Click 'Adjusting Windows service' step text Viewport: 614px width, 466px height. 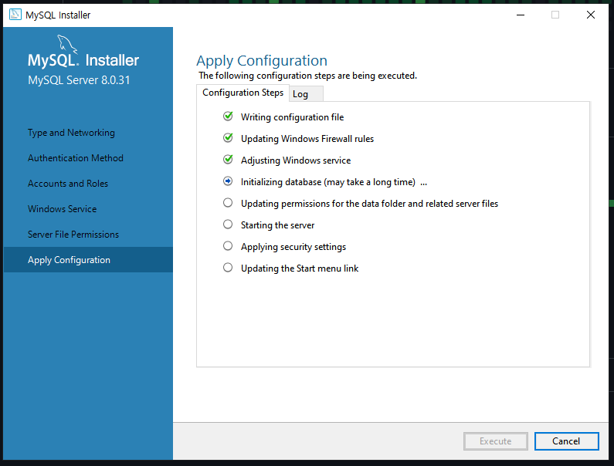296,160
